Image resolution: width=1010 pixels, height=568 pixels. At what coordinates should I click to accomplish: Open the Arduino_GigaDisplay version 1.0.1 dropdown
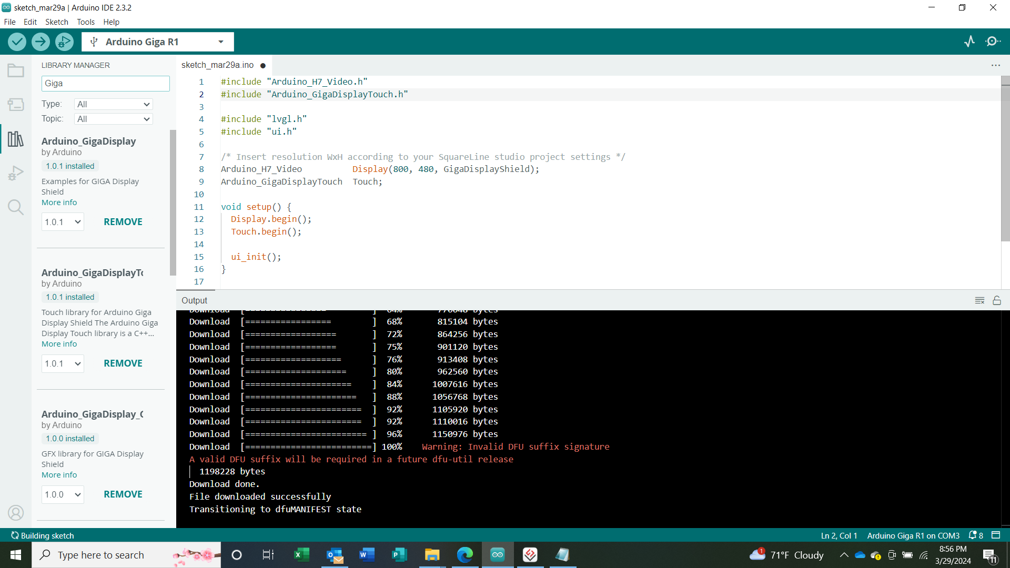pyautogui.click(x=63, y=222)
